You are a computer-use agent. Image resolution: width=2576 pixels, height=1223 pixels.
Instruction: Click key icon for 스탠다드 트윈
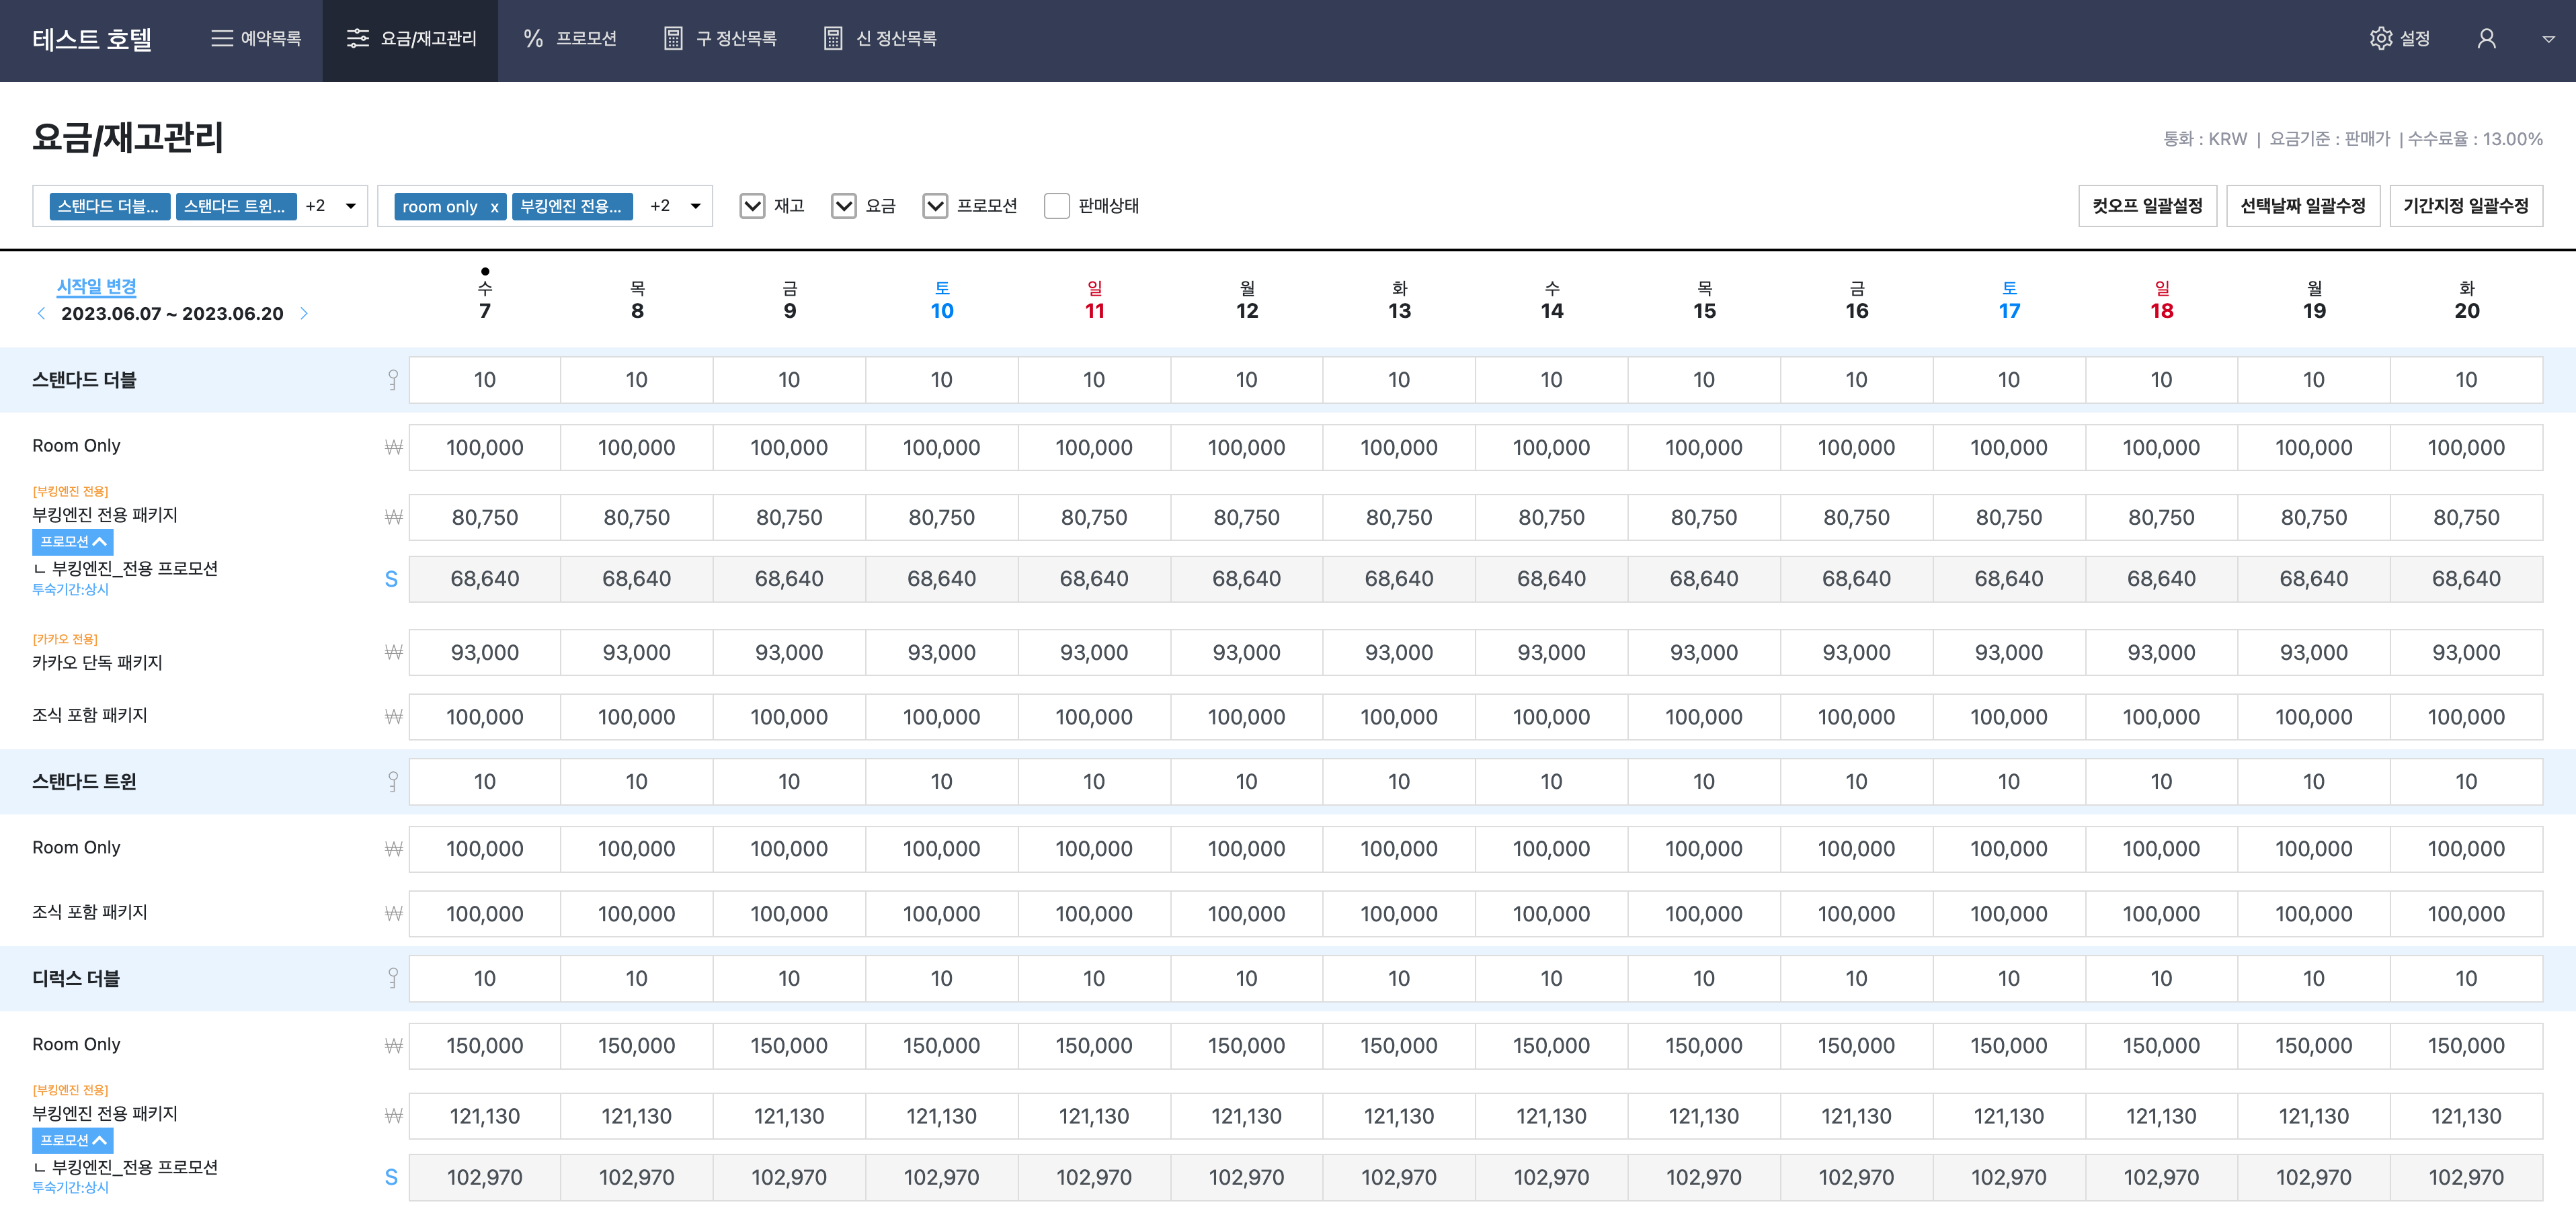[x=393, y=782]
